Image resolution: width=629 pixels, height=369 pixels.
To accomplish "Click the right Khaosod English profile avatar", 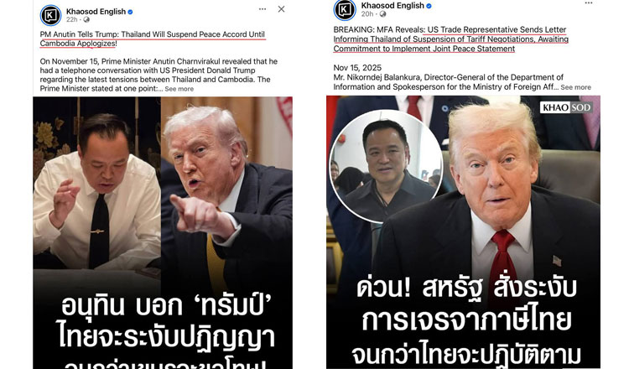I will 345,9.
